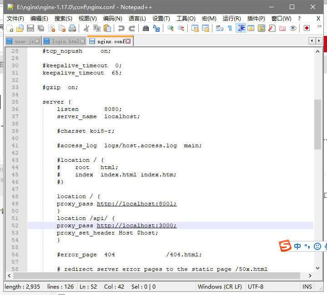
Task: Click the horizontal scrollbar right arrow
Action: pyautogui.click(x=310, y=275)
